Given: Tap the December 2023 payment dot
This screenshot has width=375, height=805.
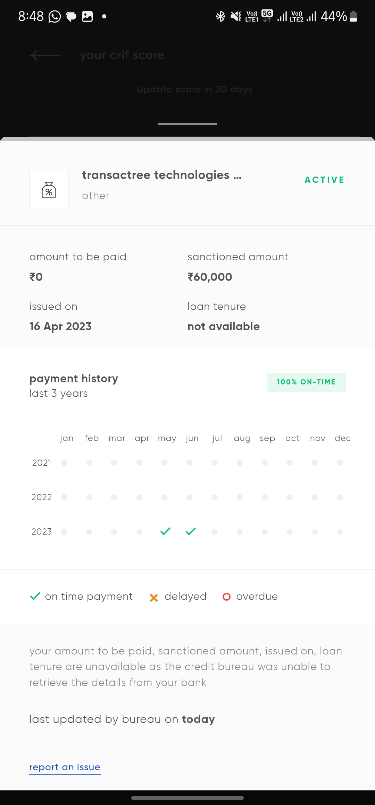Looking at the screenshot, I should coord(340,532).
